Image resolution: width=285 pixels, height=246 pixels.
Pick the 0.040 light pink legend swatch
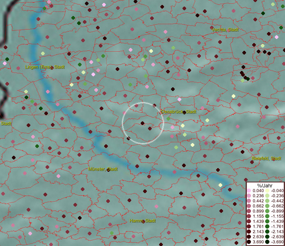[249, 191]
